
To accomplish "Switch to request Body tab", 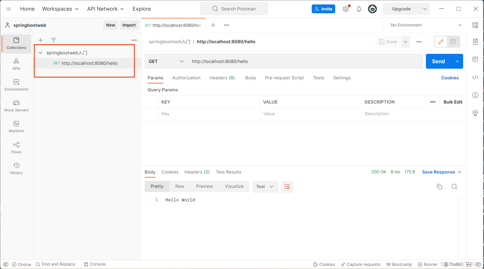I will pos(250,78).
